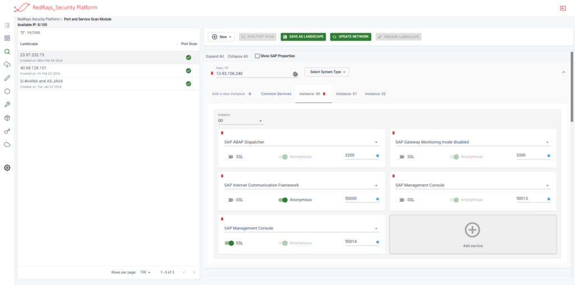Toggle Anonymous for SAP ABAP Dispatcher
The height and width of the screenshot is (285, 575).
283,157
